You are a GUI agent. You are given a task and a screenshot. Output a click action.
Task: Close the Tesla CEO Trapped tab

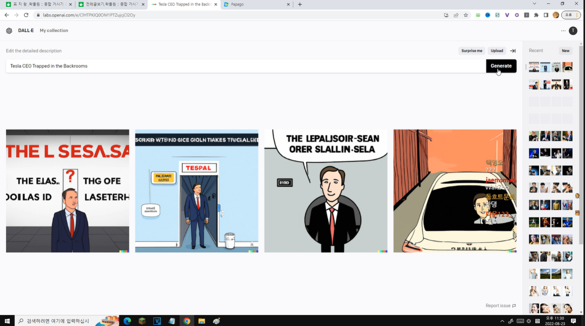[x=215, y=4]
